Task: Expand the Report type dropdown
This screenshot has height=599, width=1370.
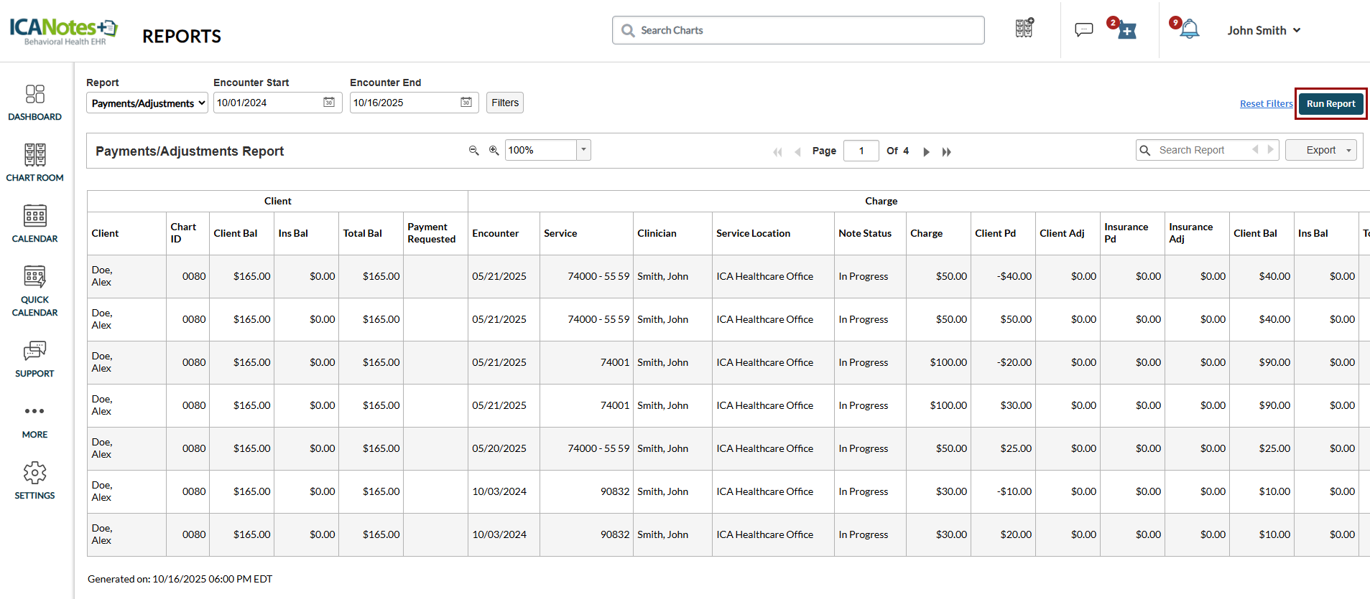Action: click(147, 103)
